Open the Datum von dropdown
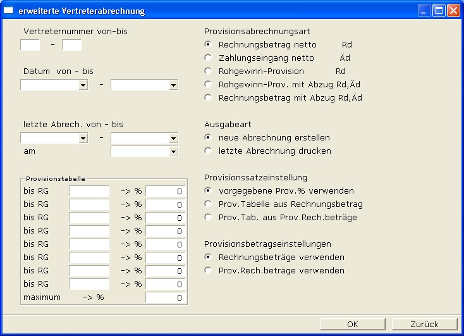 83,85
